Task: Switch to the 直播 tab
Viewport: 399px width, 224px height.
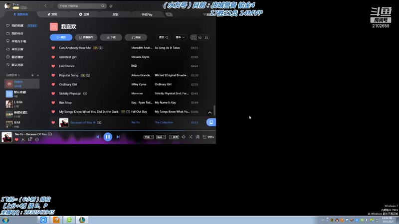Action: tap(84, 14)
